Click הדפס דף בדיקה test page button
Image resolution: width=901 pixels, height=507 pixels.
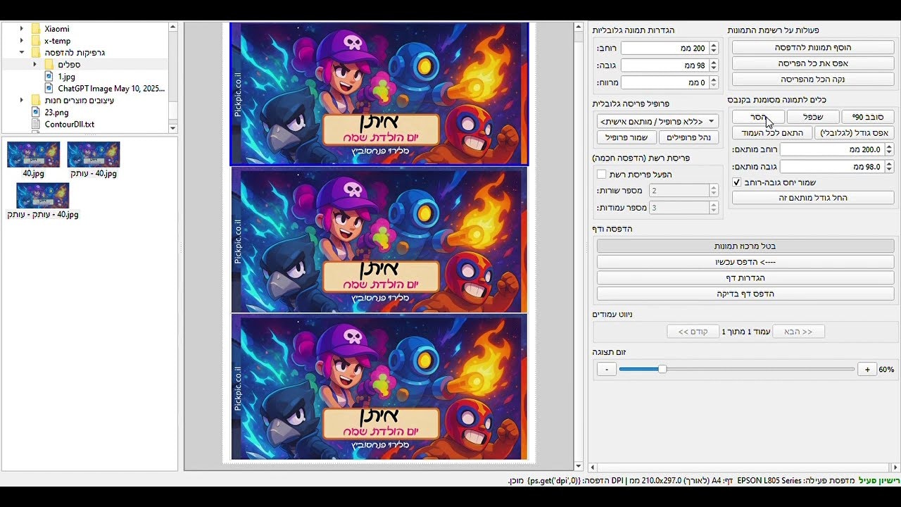point(745,294)
